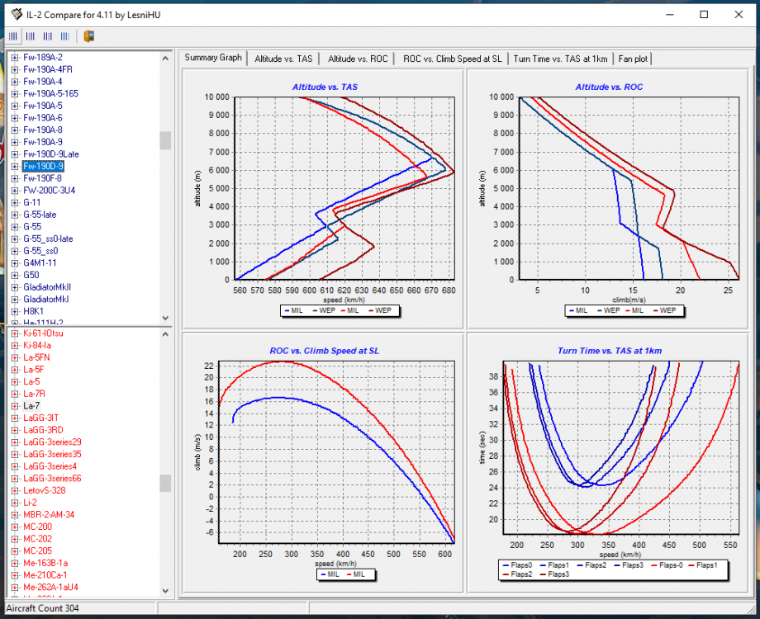Select La-7 in the red aircraft list
This screenshot has height=619, width=760.
click(x=31, y=406)
